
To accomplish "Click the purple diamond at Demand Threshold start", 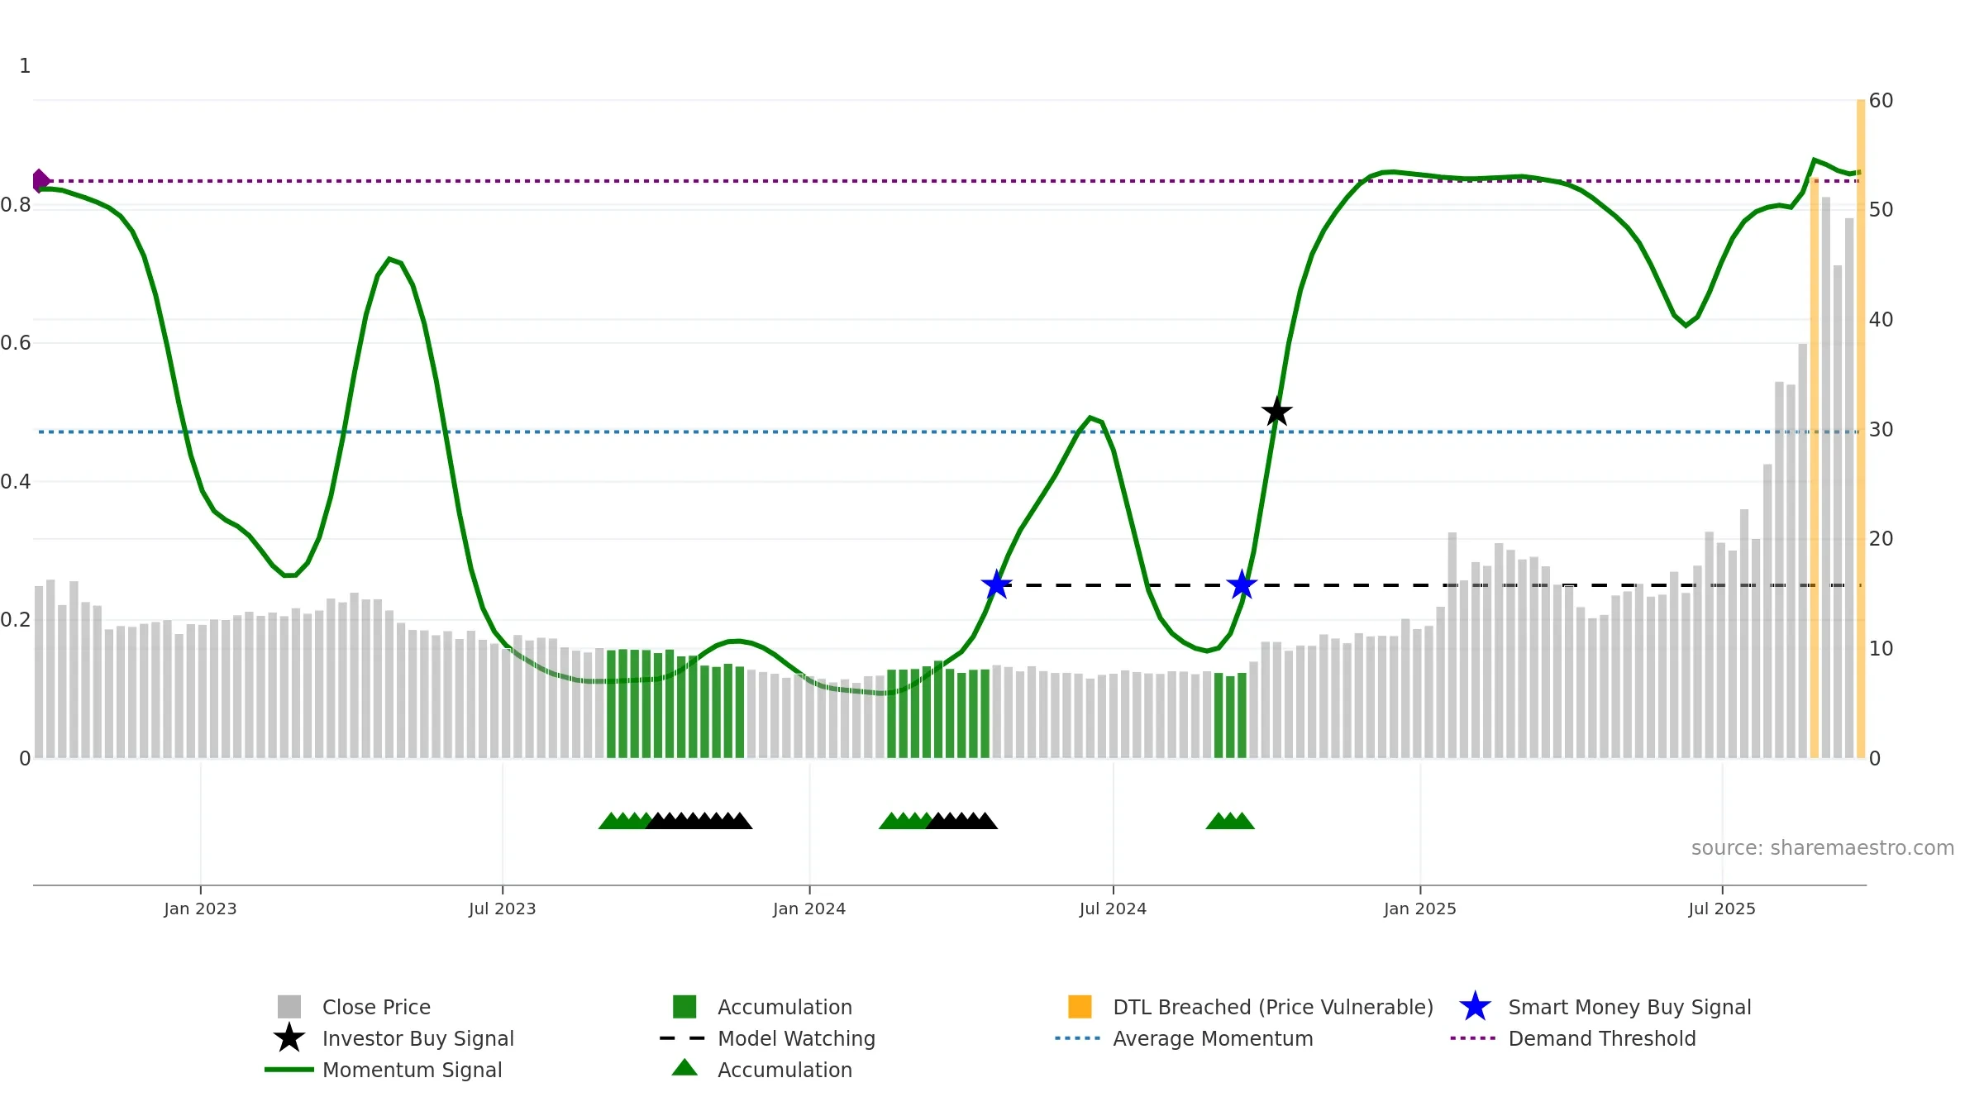I will pos(41,180).
